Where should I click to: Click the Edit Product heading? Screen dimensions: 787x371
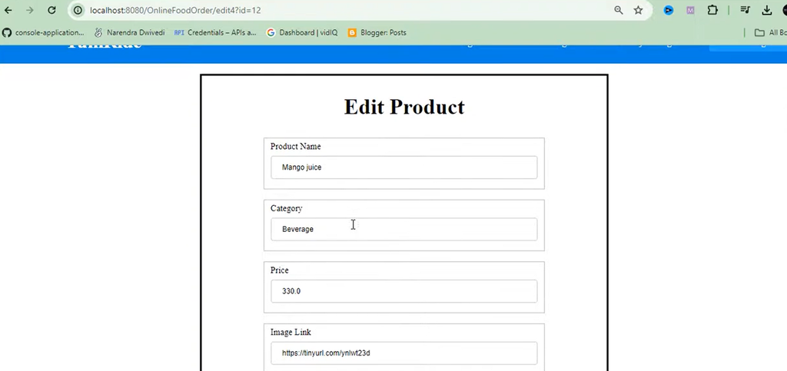click(404, 107)
